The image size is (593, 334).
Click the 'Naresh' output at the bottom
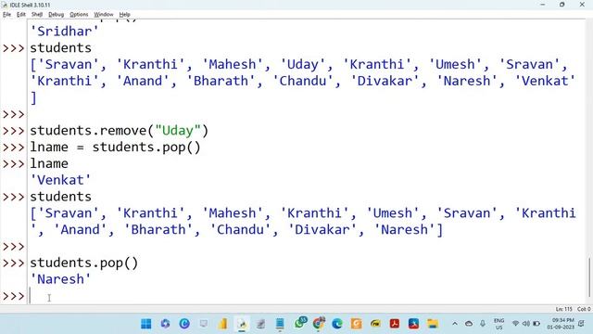point(60,279)
